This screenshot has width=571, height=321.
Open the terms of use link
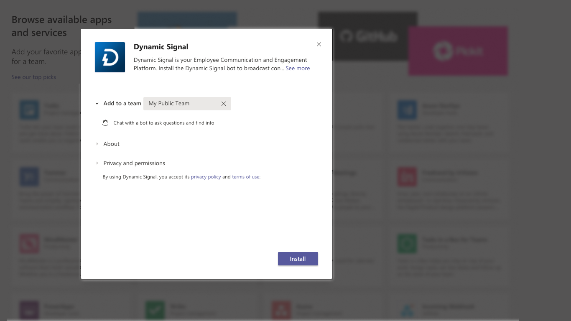[x=245, y=177]
